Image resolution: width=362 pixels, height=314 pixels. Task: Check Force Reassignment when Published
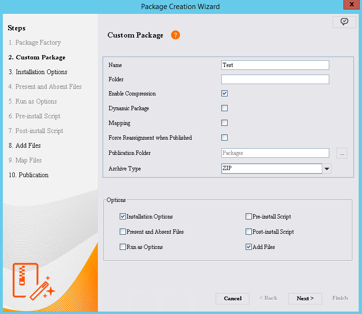pos(225,138)
